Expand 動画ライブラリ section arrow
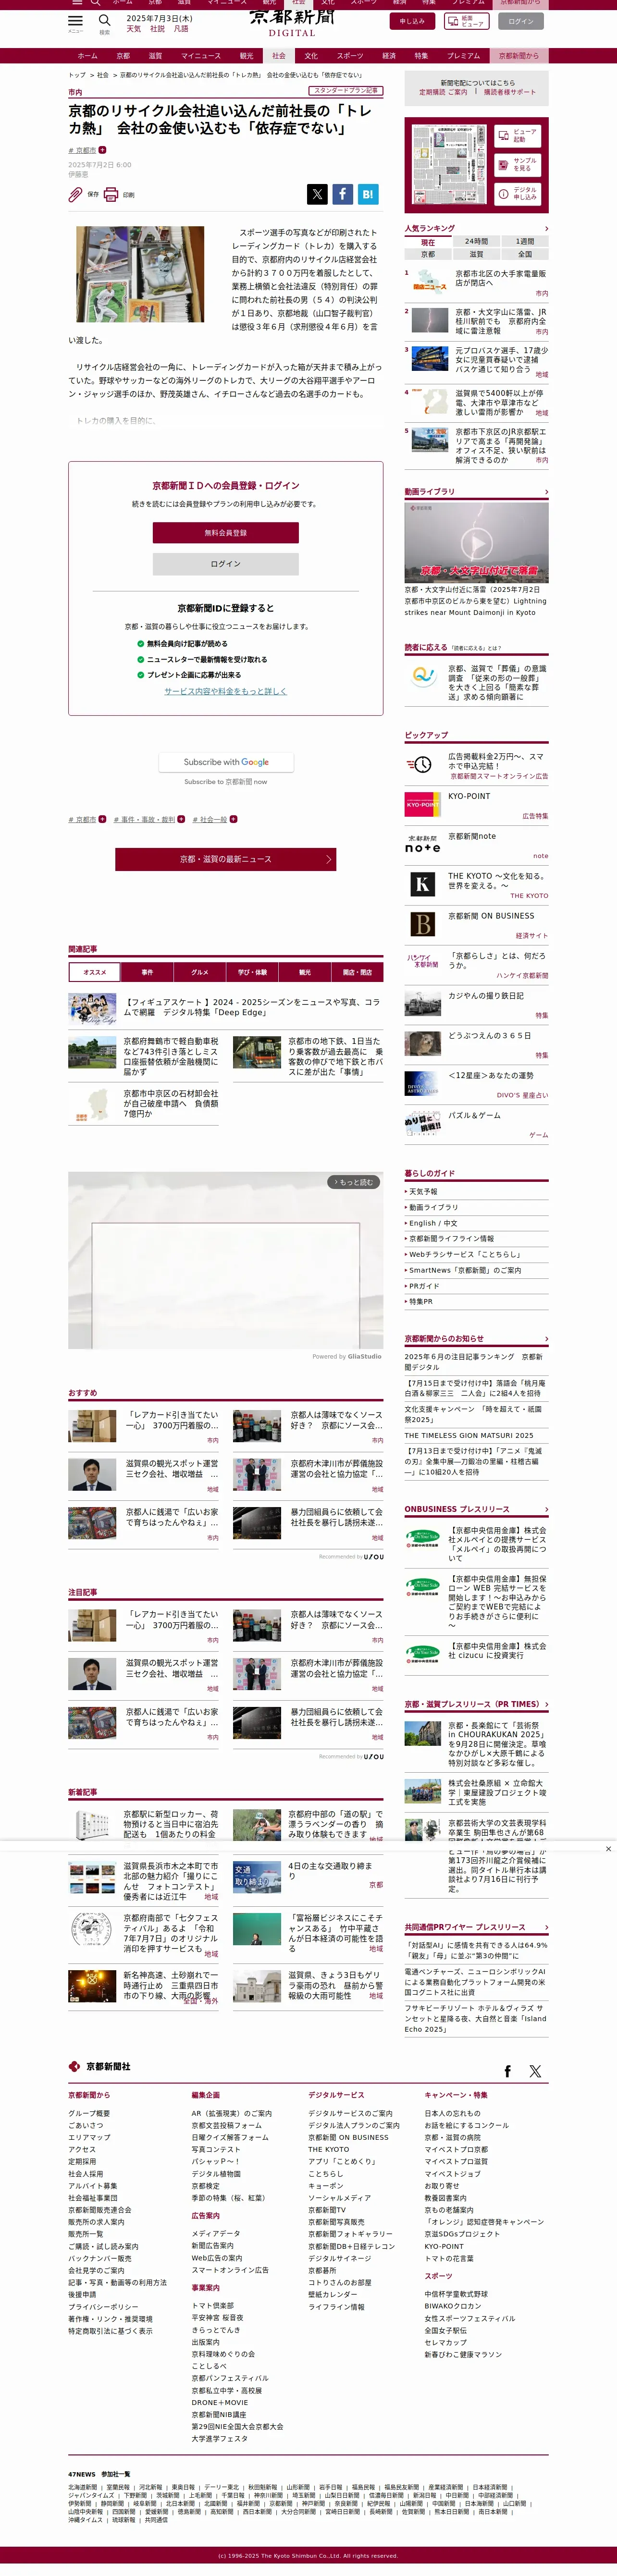Image resolution: width=617 pixels, height=2576 pixels. (546, 492)
